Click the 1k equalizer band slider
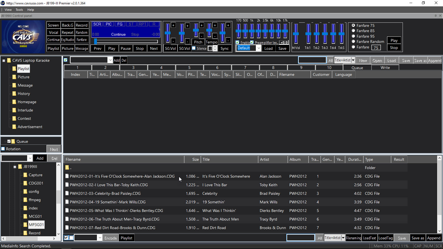Image resolution: width=443 pixels, height=249 pixels. (252, 31)
